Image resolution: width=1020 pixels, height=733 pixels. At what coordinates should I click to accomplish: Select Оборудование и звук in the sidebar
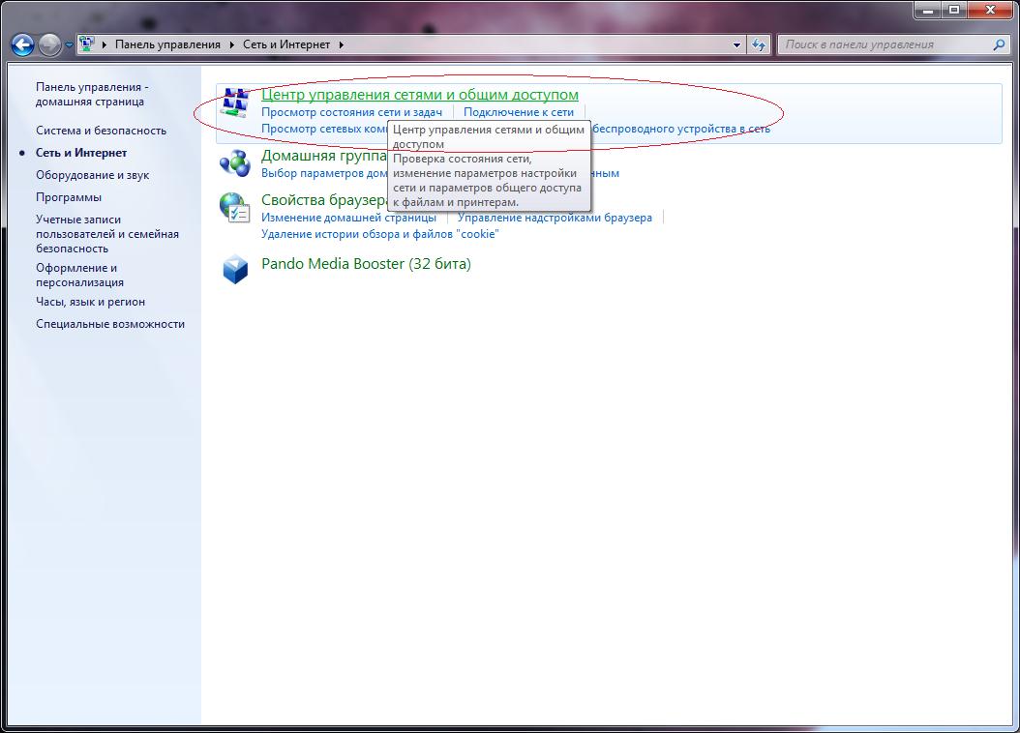[x=92, y=175]
